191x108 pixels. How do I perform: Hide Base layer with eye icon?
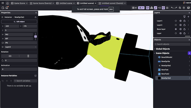(180, 29)
